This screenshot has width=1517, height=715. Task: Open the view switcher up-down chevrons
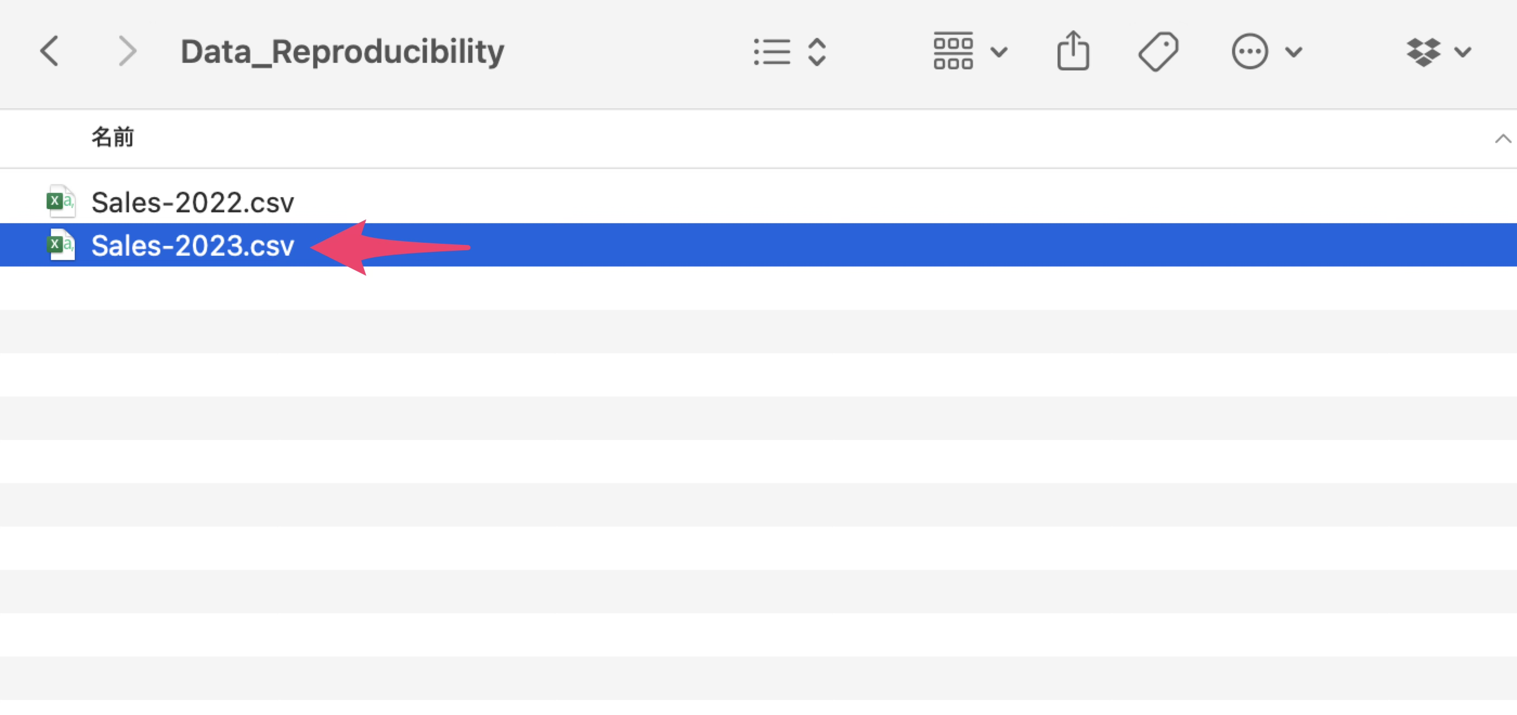pyautogui.click(x=817, y=52)
